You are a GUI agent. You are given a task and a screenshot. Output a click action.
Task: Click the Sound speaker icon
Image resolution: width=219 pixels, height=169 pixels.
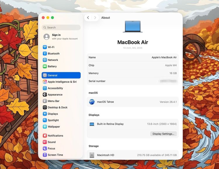(45, 142)
